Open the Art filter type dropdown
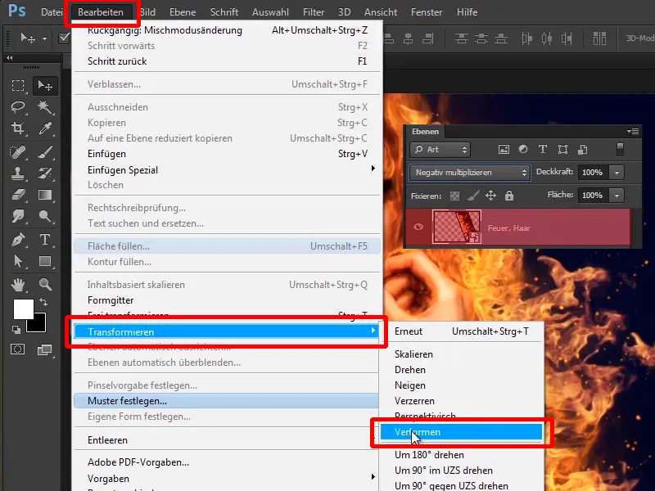The image size is (655, 491). (x=440, y=150)
